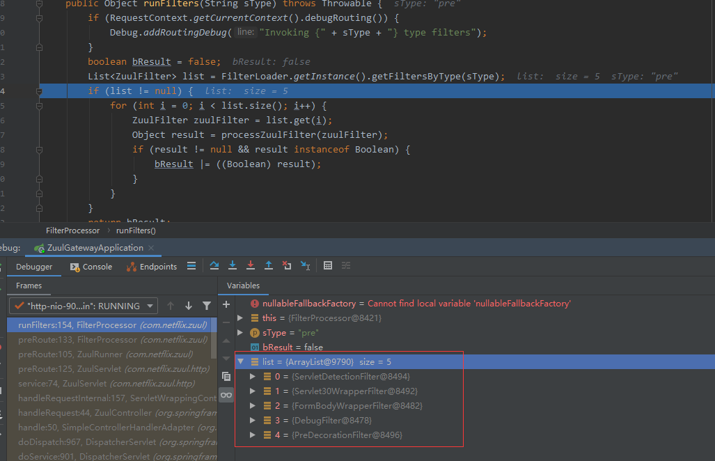Click the Run to Cursor icon
Viewport: 715px width, 461px height.
(x=305, y=266)
